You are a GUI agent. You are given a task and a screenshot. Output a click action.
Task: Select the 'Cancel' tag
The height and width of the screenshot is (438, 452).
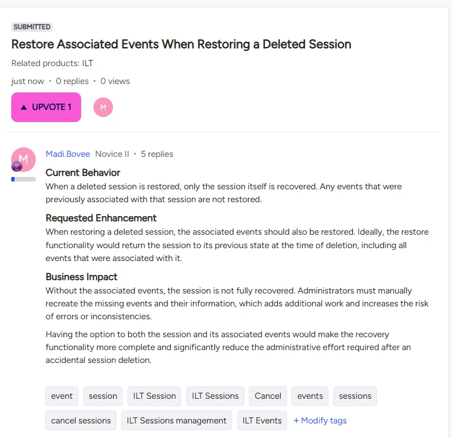tap(268, 396)
